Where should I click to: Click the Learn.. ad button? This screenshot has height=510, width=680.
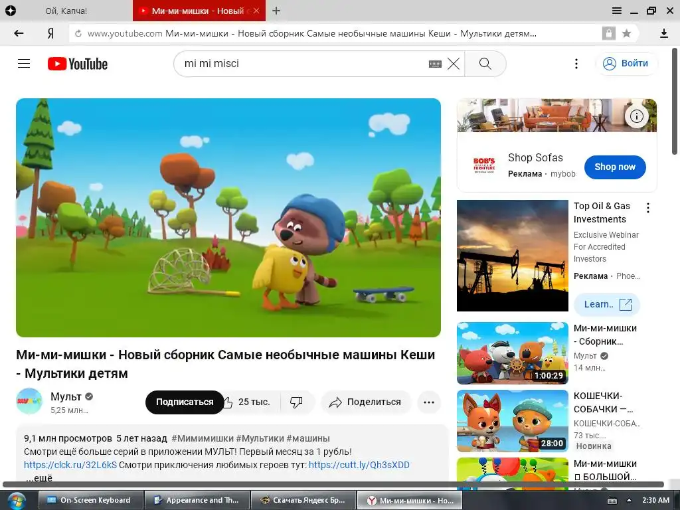607,304
